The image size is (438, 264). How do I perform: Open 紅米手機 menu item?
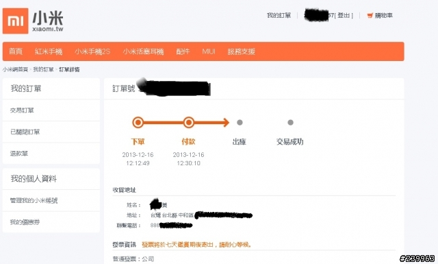click(x=49, y=51)
